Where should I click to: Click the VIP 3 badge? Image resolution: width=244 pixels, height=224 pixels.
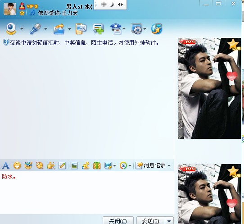point(32,7)
